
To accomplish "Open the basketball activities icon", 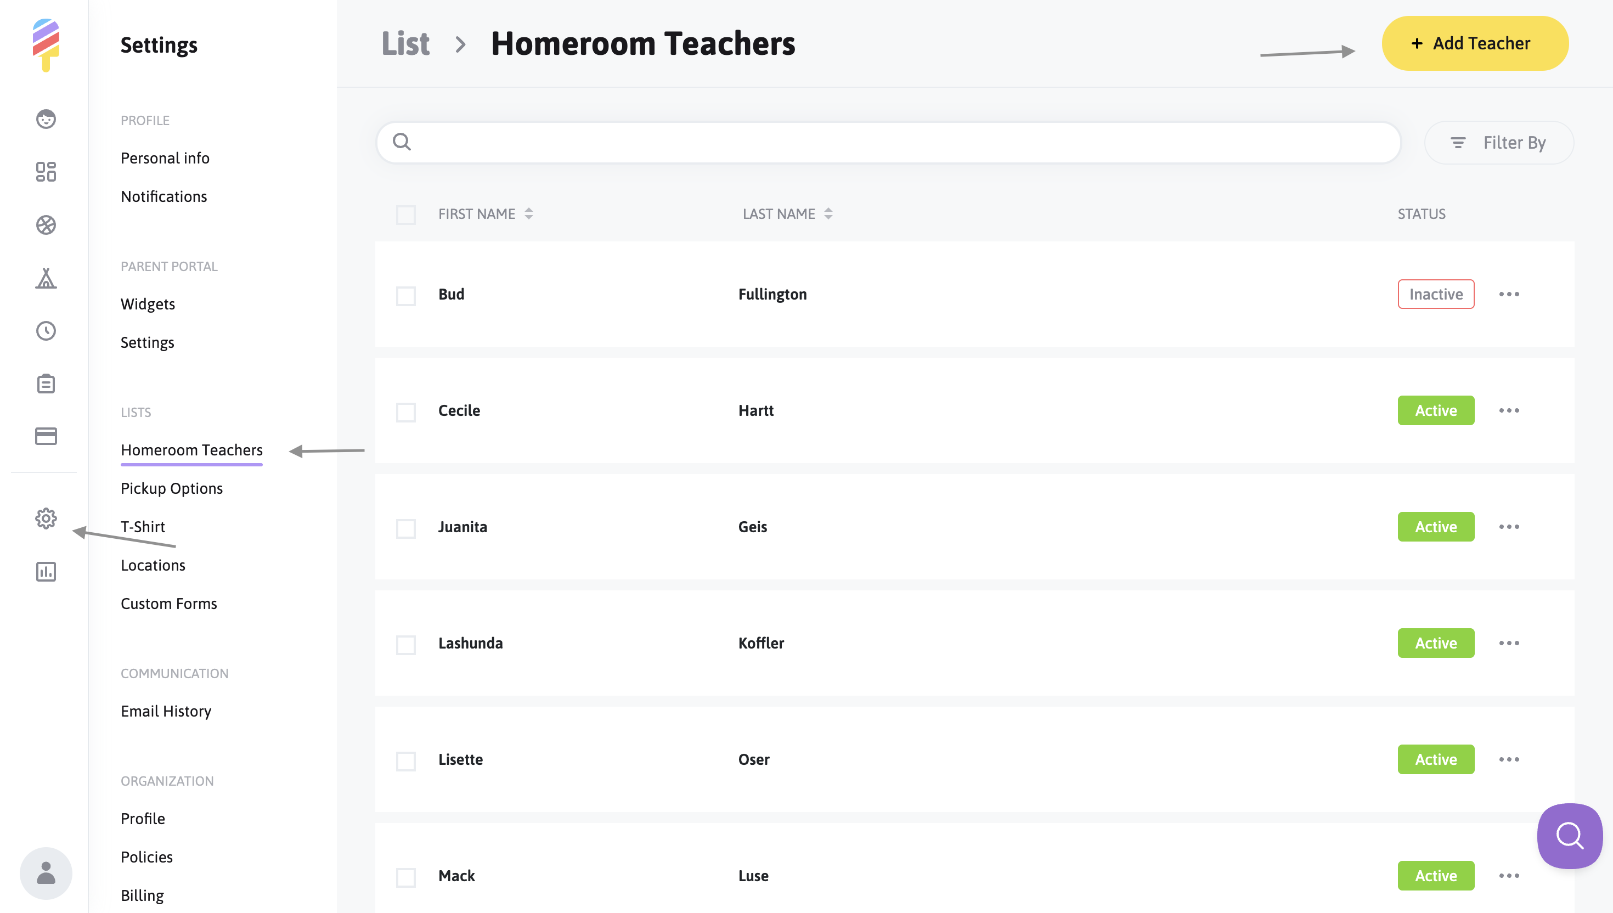I will tap(46, 225).
